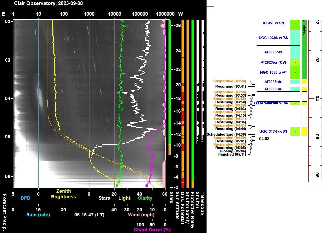Viewport: 322px width, 233px height.
Task: Click the IC 458 w/SN schedule entry
Action: [273, 23]
